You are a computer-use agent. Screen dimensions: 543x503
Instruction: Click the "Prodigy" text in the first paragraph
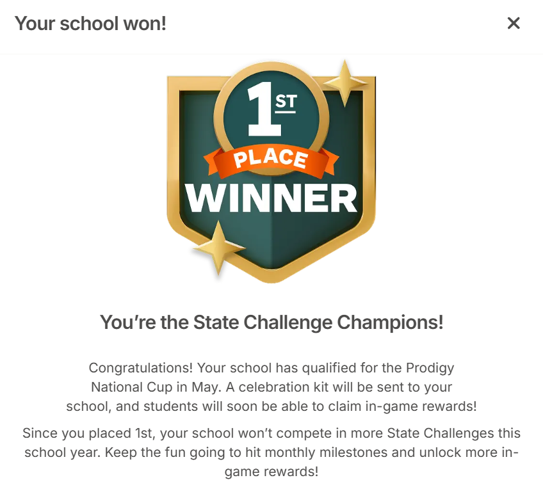point(430,368)
